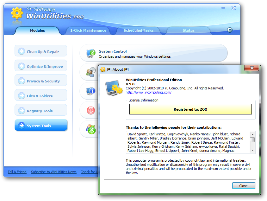Select the Files & Folders category
This screenshot has width=267, height=201.
(x=41, y=95)
